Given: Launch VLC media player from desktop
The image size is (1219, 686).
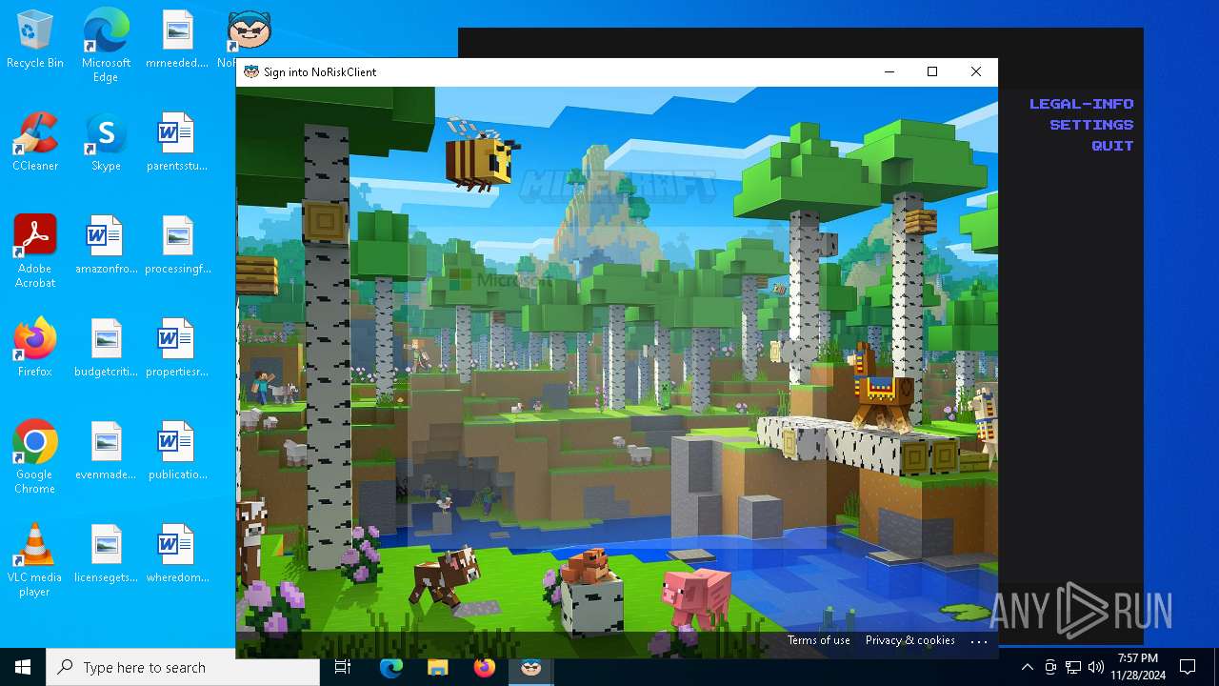Looking at the screenshot, I should 35,560.
